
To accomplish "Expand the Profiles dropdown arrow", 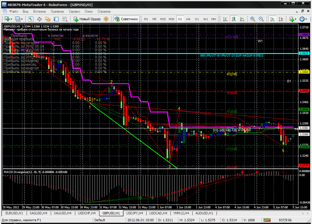I will 22,19.
